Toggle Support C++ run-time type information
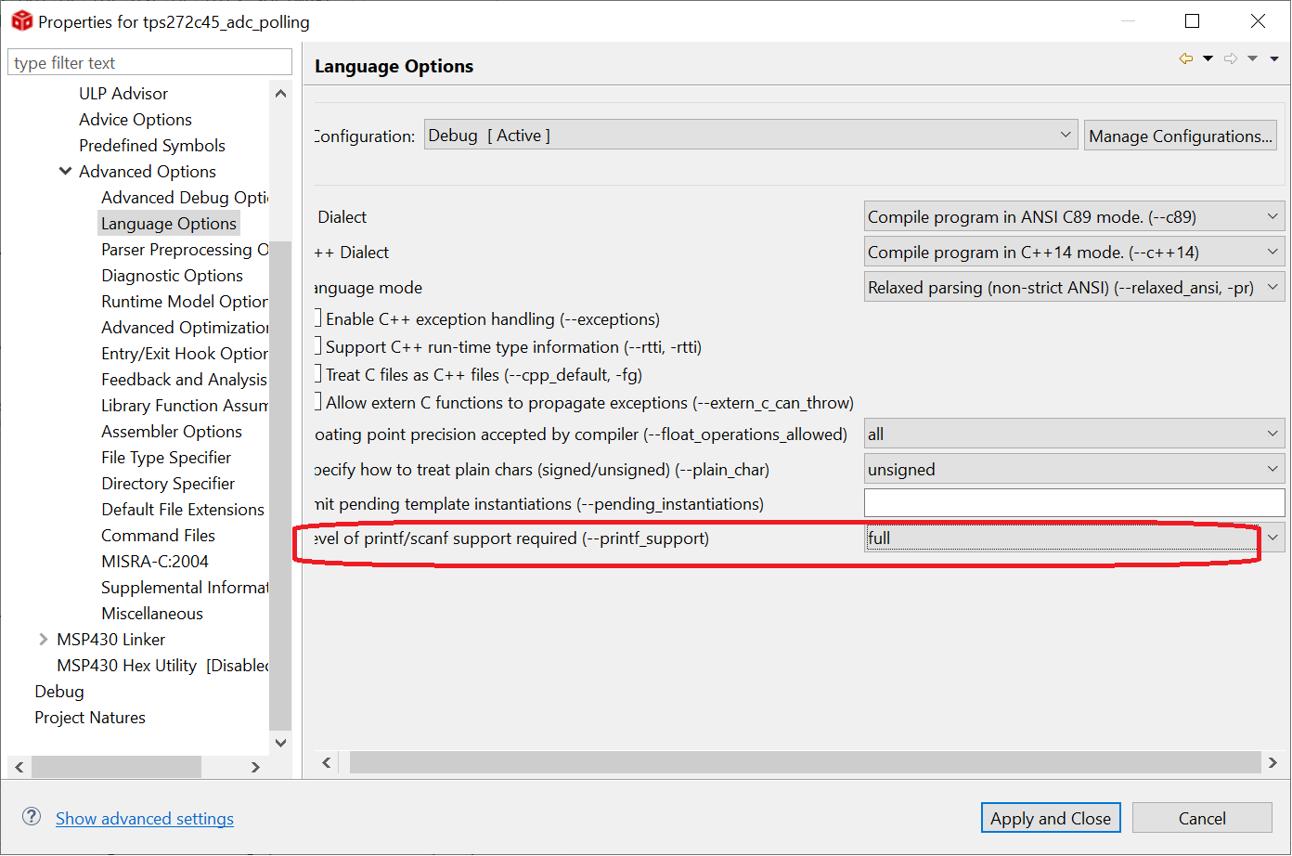This screenshot has height=856, width=1292. point(318,346)
